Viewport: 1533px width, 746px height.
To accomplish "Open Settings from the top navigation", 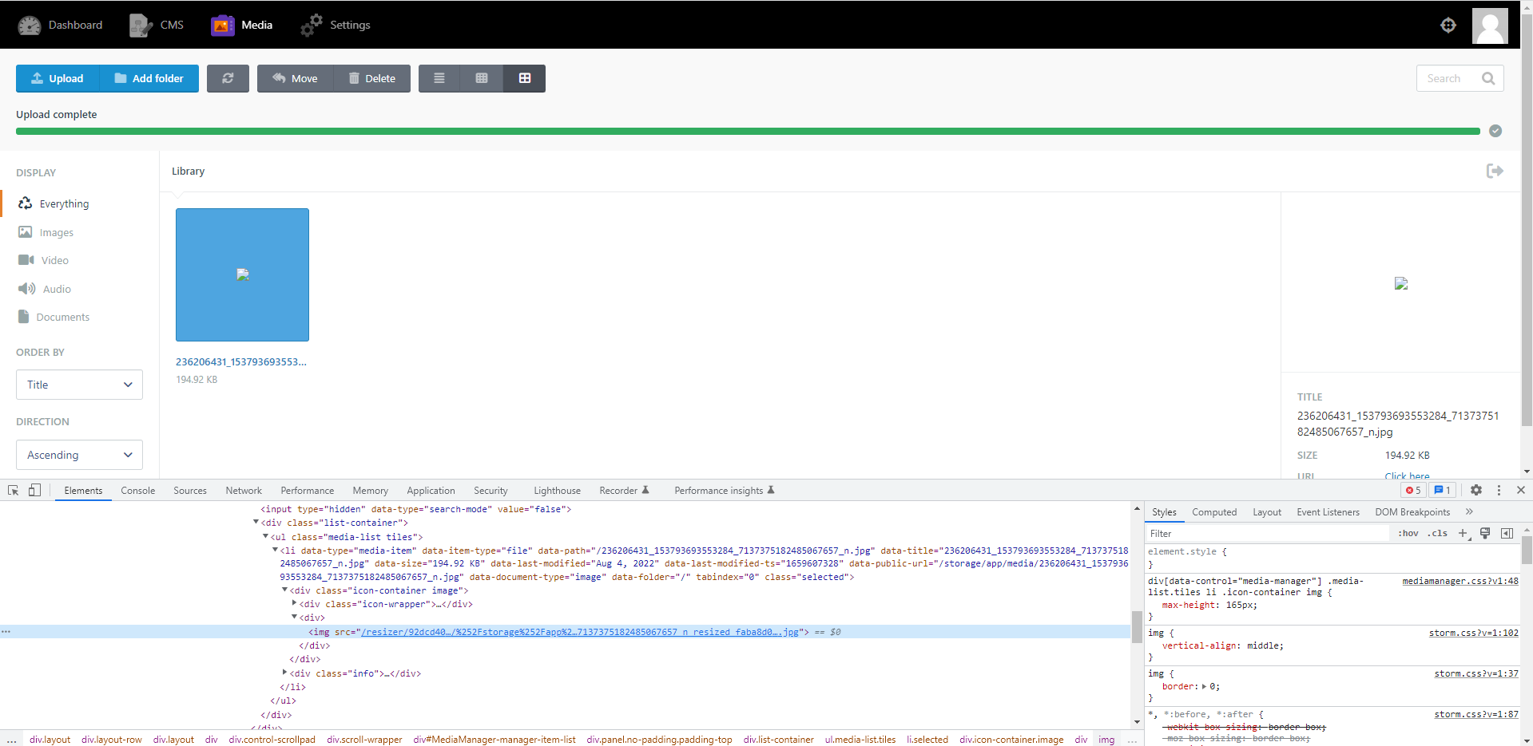I will [335, 25].
